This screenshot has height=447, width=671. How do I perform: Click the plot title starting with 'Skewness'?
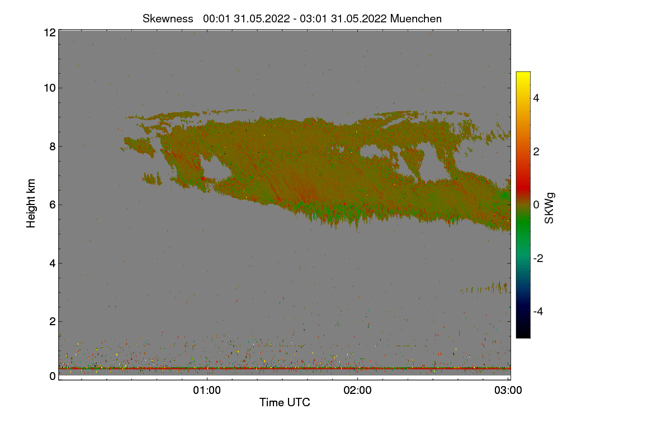point(292,18)
